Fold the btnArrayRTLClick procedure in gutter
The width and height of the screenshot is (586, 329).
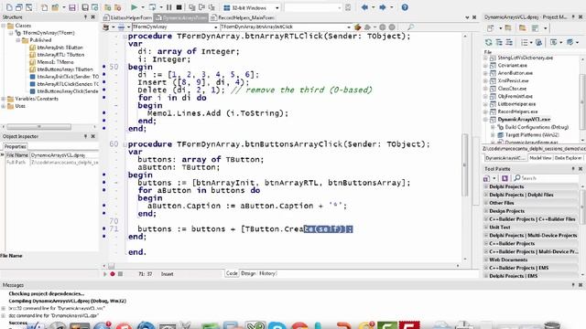click(x=125, y=37)
